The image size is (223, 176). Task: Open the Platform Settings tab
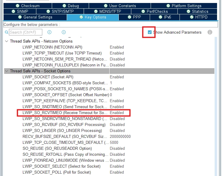(x=184, y=6)
